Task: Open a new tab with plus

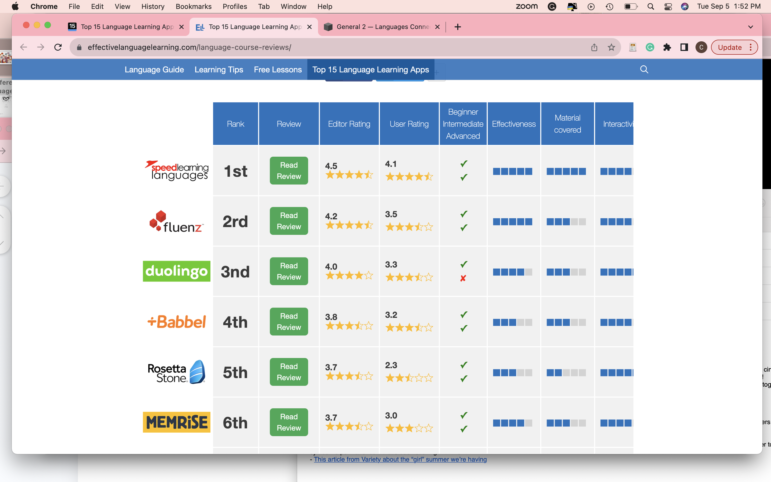Action: click(458, 27)
